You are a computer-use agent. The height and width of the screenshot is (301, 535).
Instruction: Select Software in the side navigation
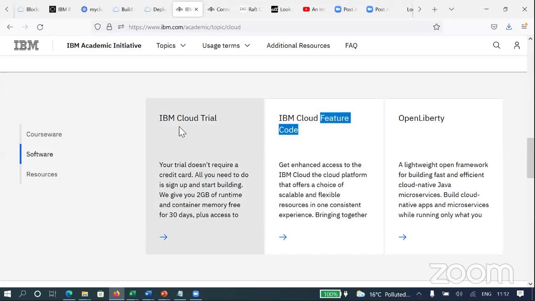coord(40,154)
